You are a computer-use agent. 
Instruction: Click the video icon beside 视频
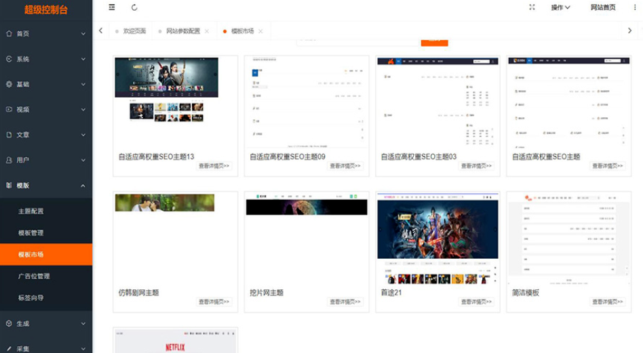pyautogui.click(x=9, y=109)
